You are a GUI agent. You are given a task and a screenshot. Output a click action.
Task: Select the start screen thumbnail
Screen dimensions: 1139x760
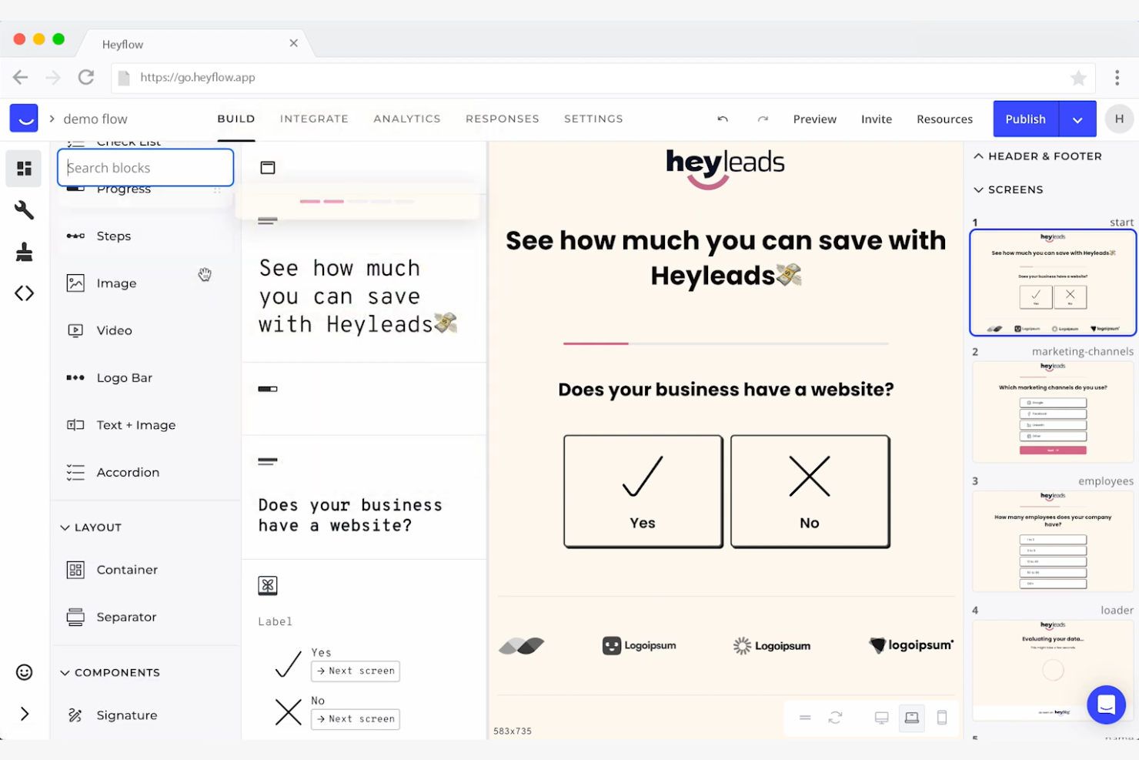(x=1053, y=283)
